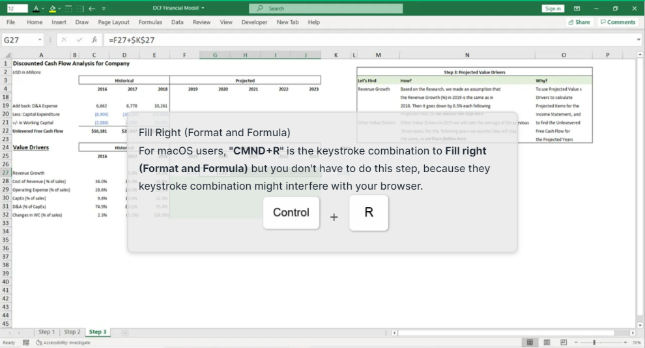Click the top border icon in quick access toolbar

(x=68, y=8)
